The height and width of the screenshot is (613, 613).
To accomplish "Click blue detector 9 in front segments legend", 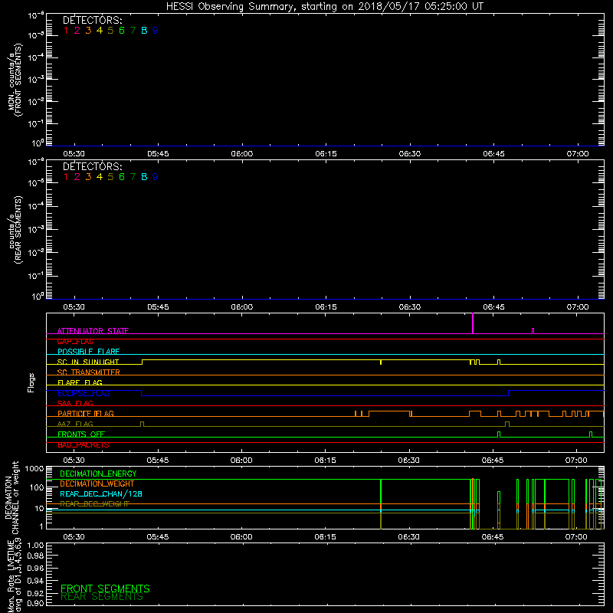I will pyautogui.click(x=156, y=31).
